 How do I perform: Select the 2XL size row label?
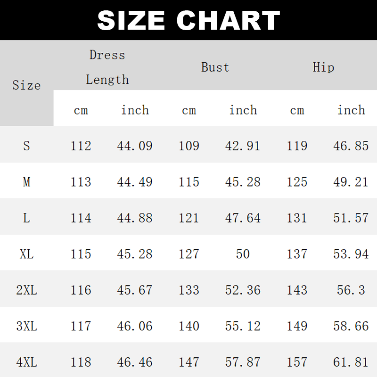(26, 290)
